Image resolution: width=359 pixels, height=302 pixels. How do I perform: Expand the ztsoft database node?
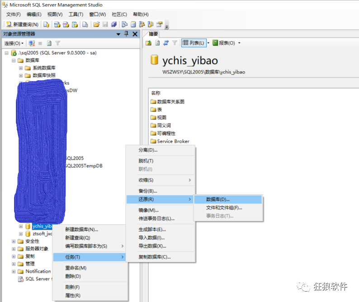pyautogui.click(x=21, y=234)
